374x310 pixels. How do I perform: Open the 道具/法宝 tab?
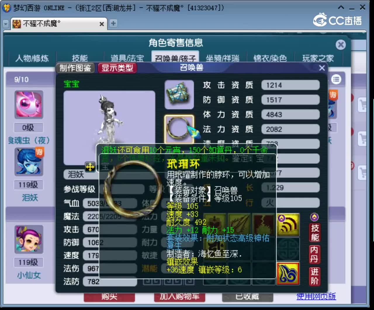coord(127,58)
